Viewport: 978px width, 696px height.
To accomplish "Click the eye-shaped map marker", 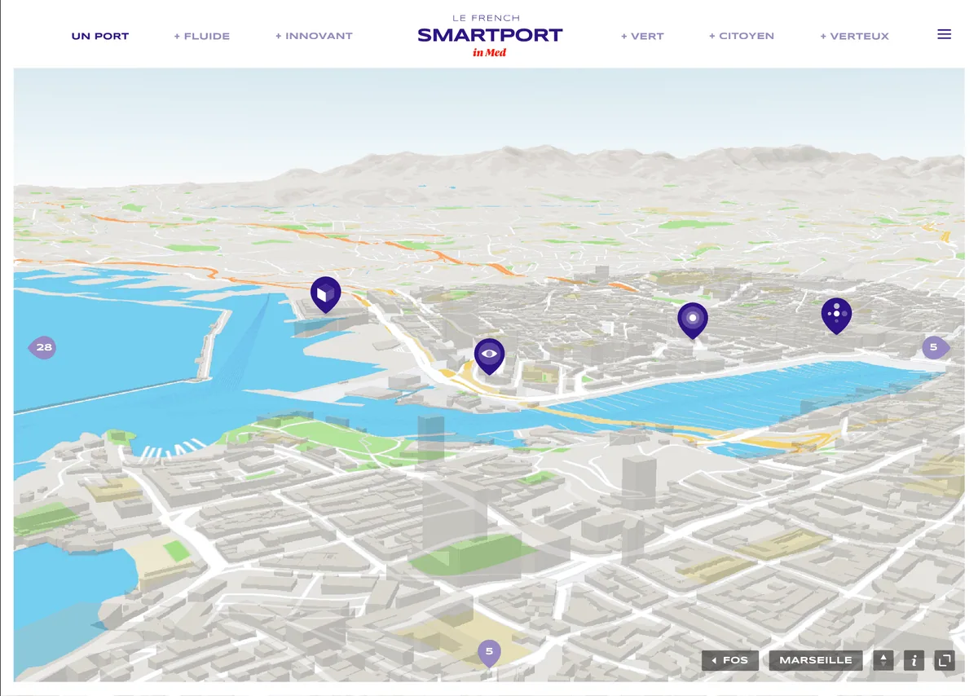I will [490, 352].
